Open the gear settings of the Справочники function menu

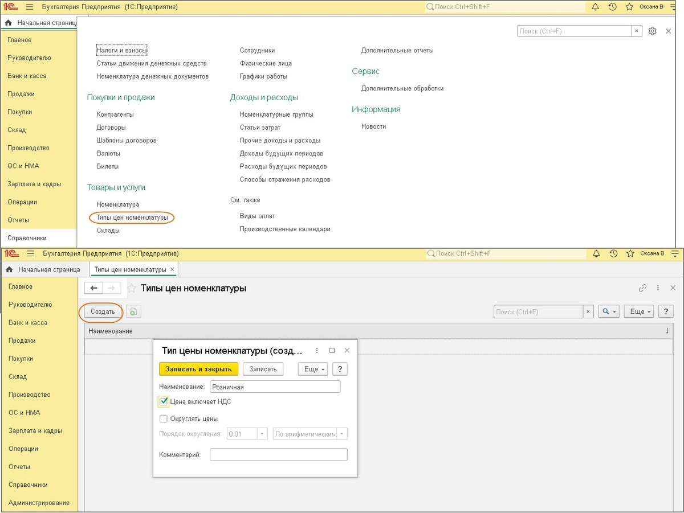click(653, 31)
